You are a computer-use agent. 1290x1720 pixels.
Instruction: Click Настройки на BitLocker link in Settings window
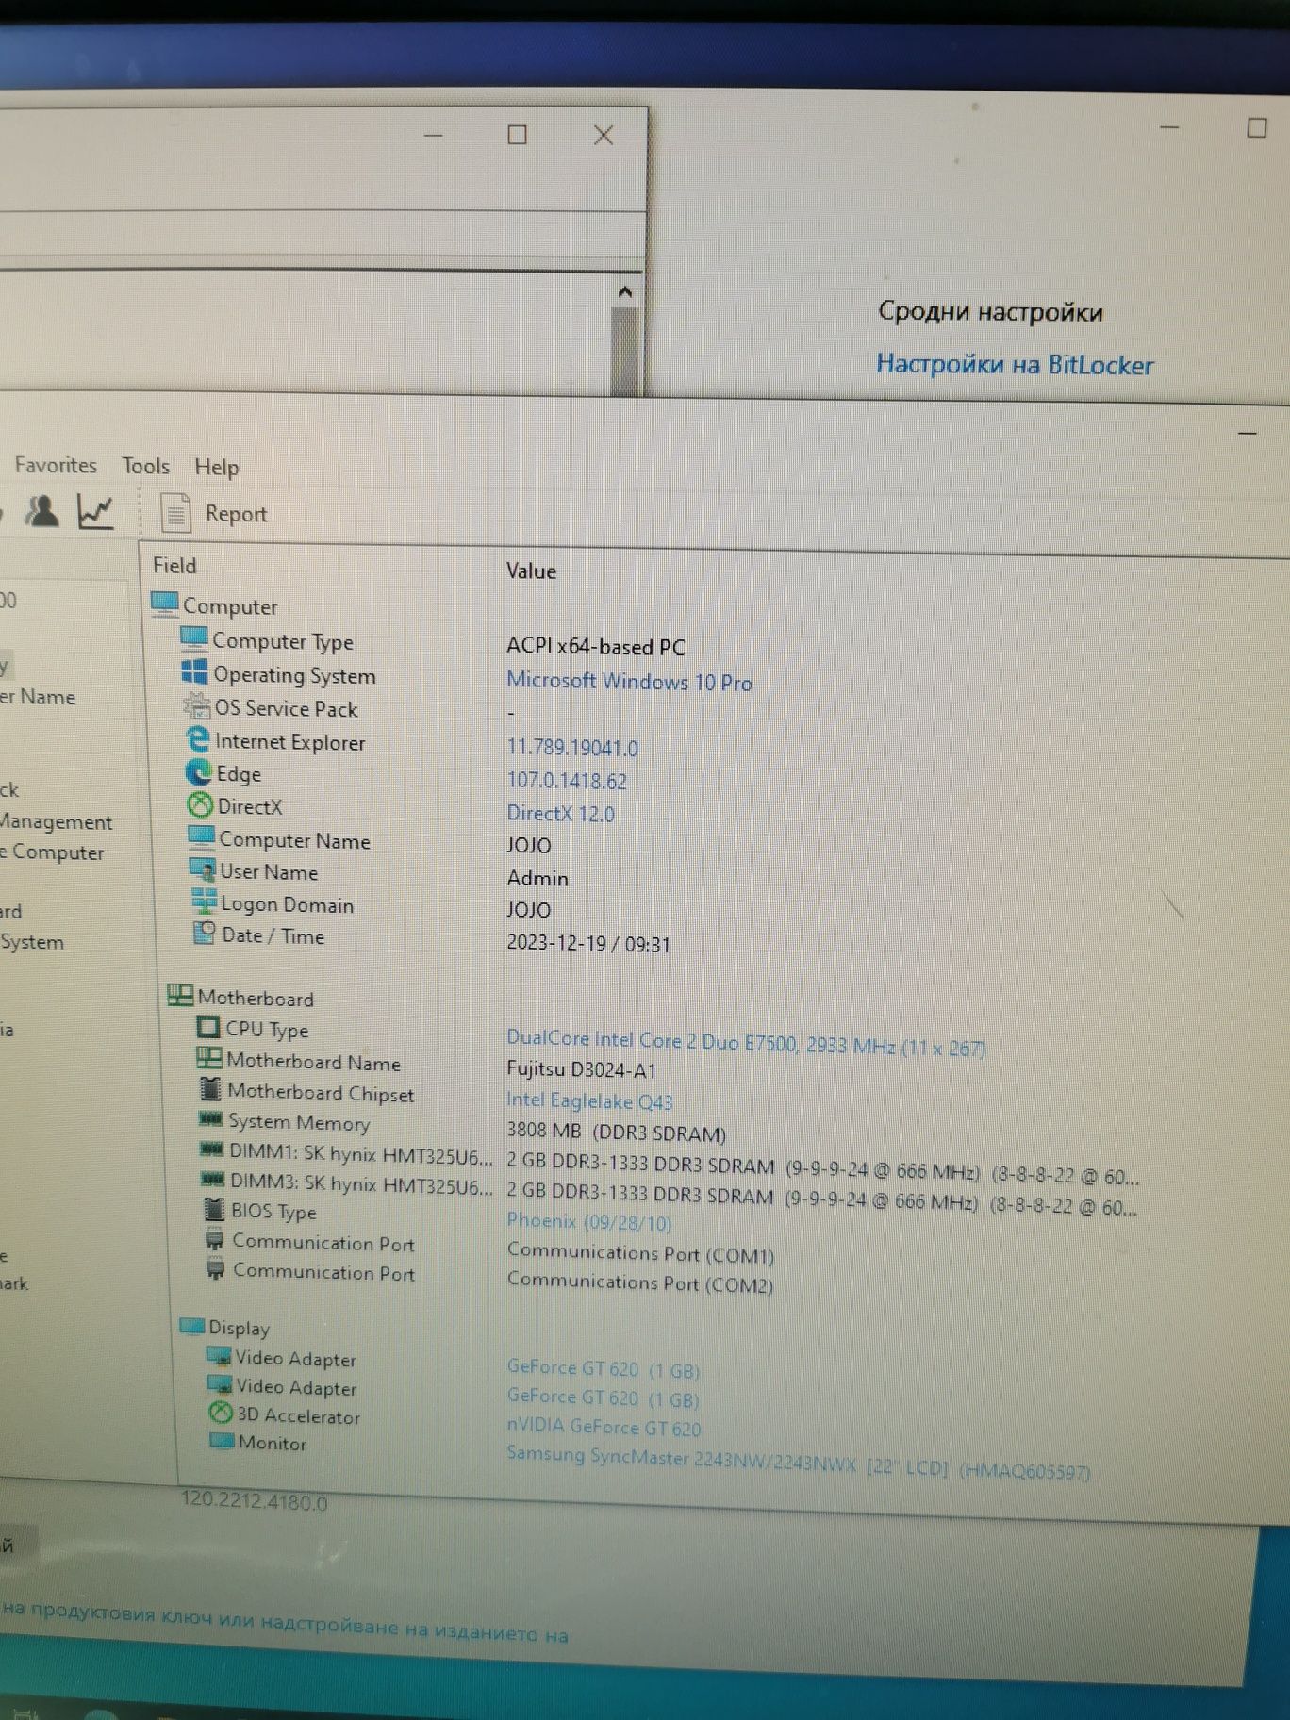[x=1015, y=365]
